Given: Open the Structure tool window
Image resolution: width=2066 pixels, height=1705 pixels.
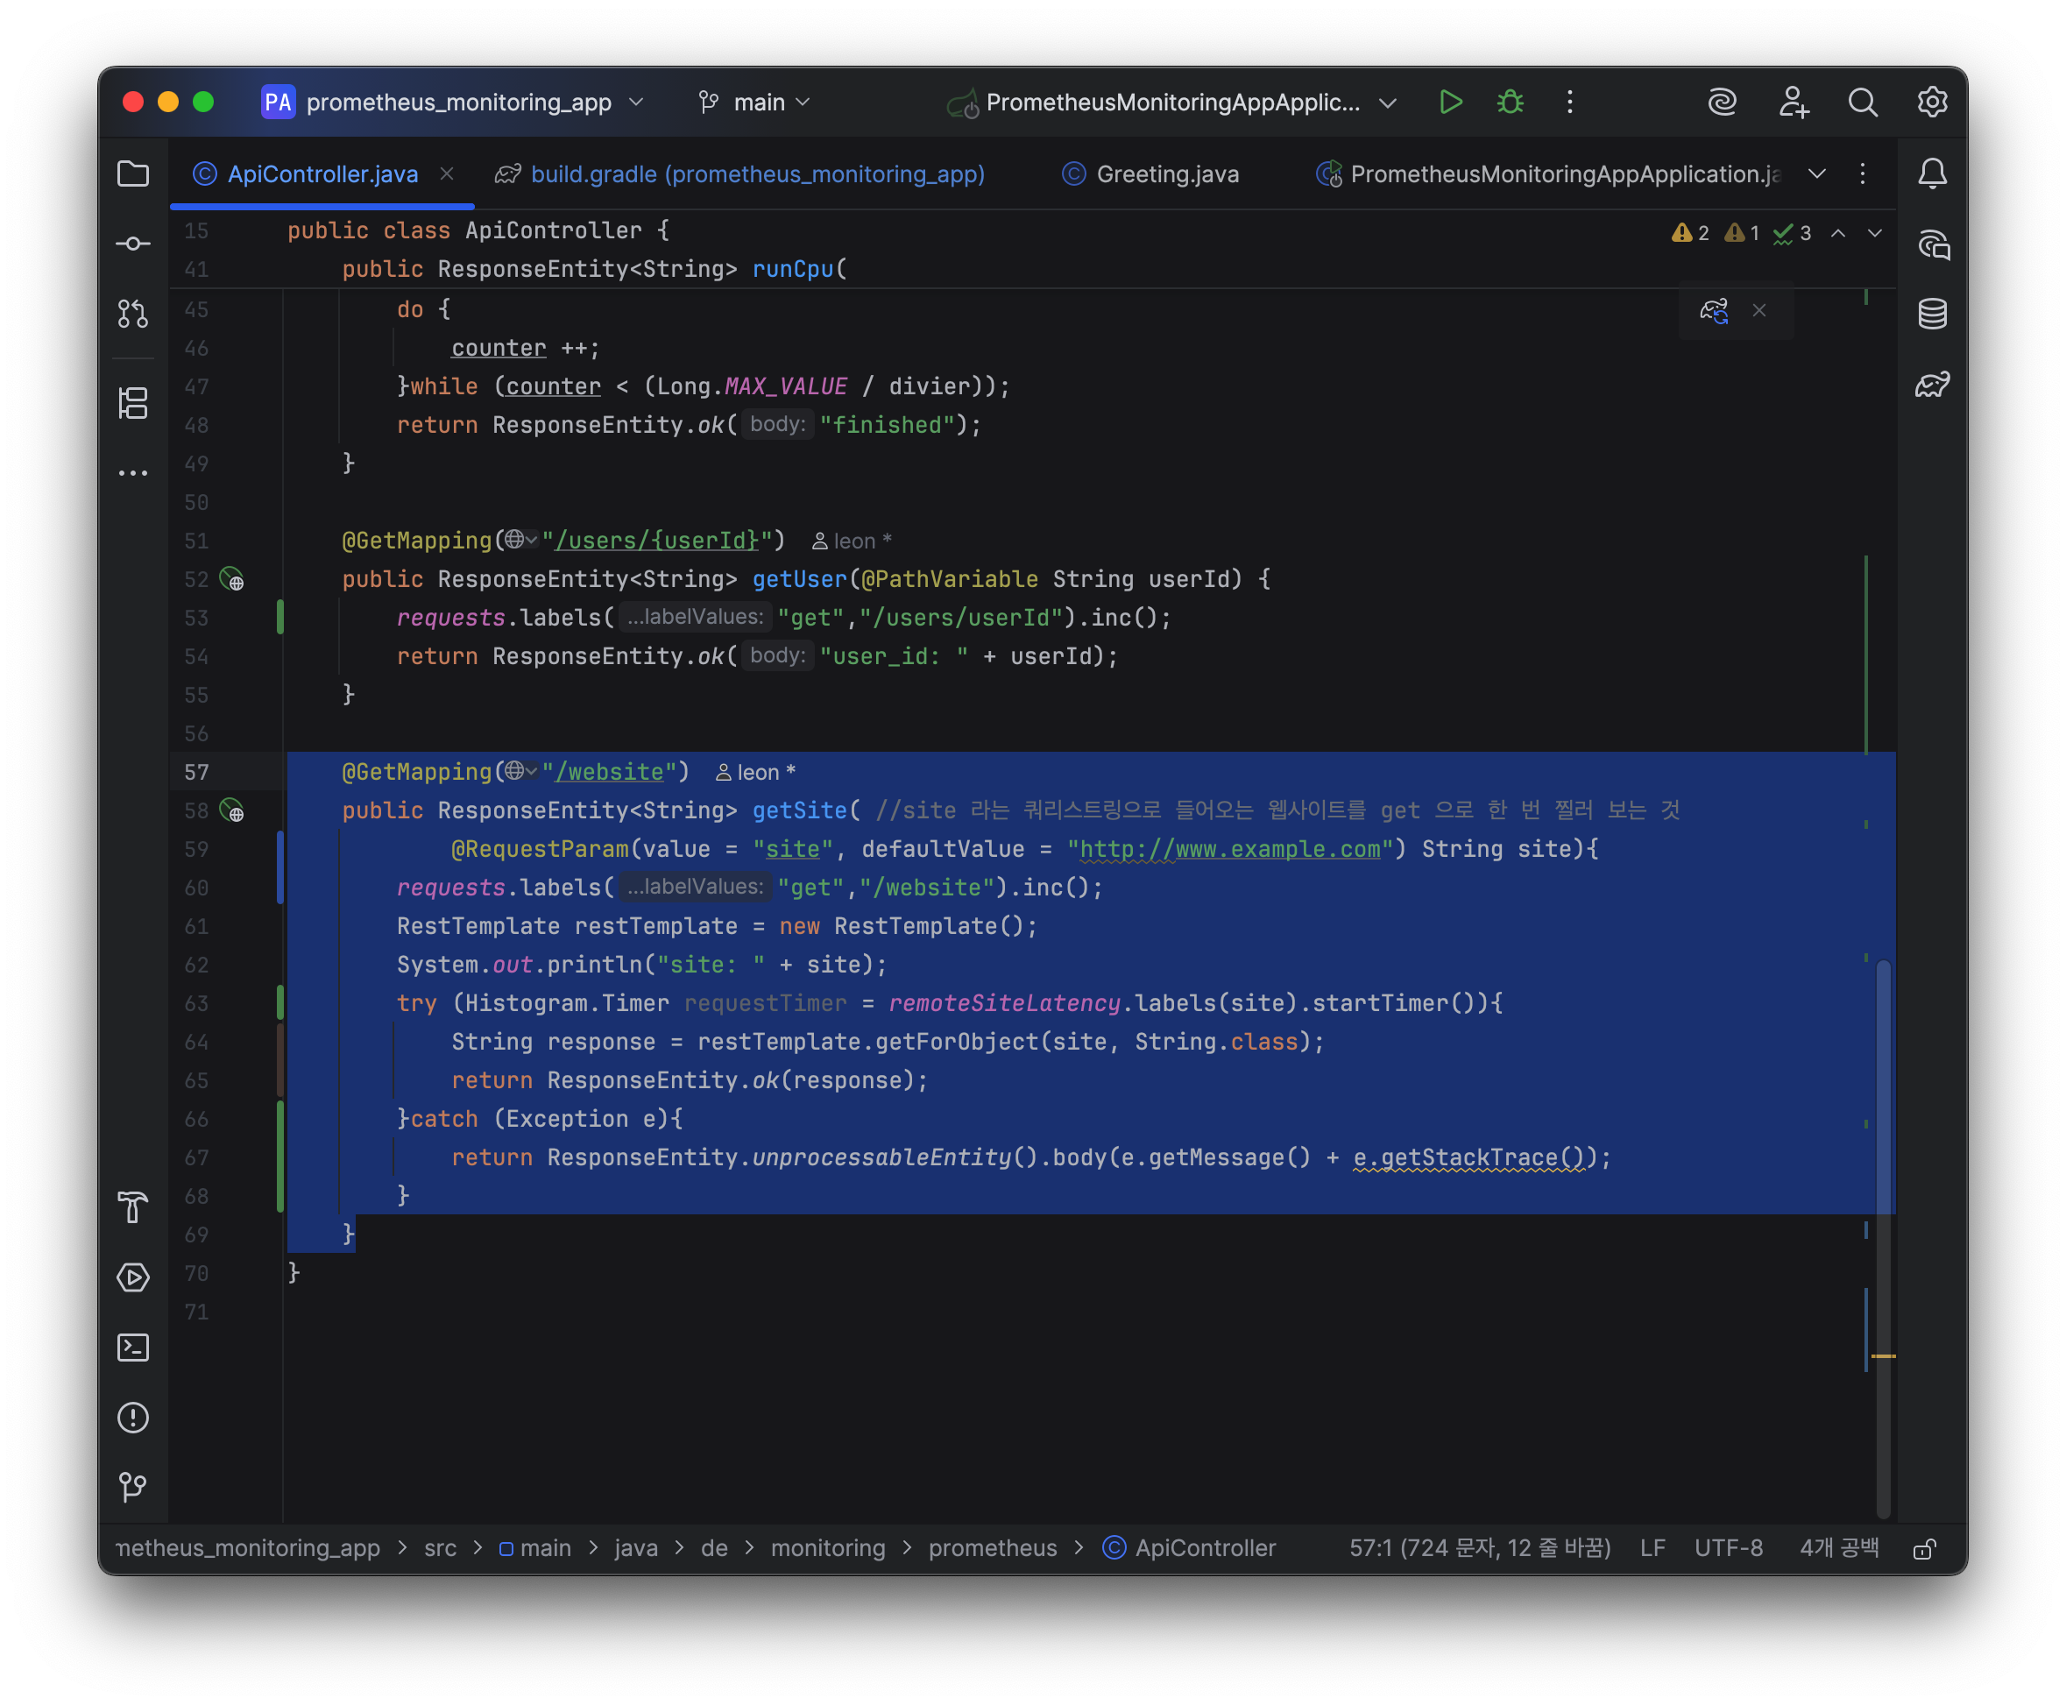Looking at the screenshot, I should pyautogui.click(x=132, y=403).
